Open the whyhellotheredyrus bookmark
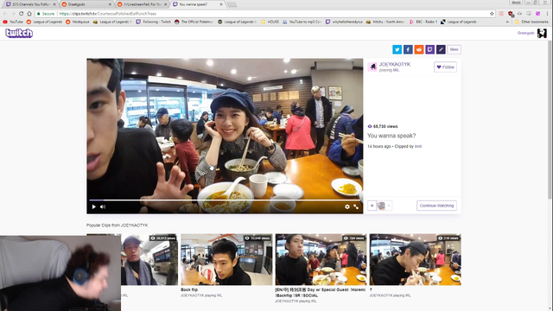Viewport: 553px width, 311px height. pyautogui.click(x=344, y=22)
